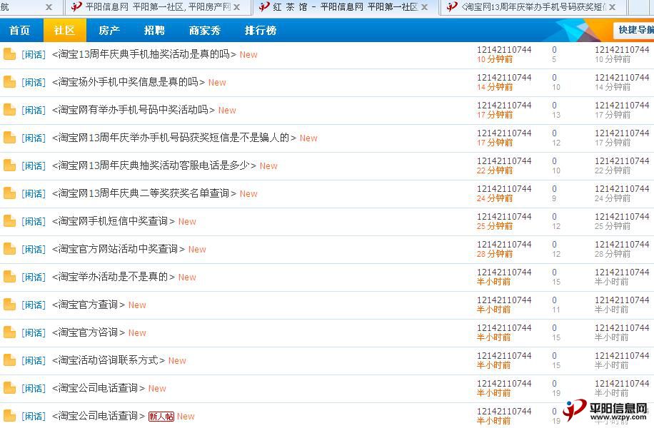
Task: Click the folder icon of 手机号码获奖短信是不是骗人的 thread
Action: [x=9, y=138]
